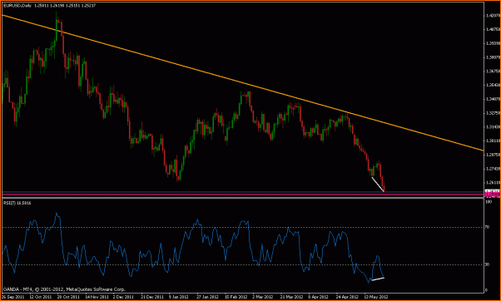
Task: Click the RSI 70 level label
Action: pos(487,228)
